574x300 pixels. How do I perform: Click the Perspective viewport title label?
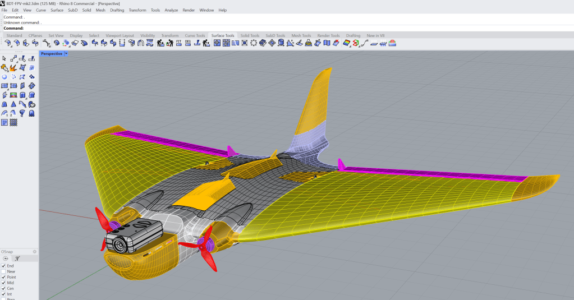pyautogui.click(x=51, y=54)
